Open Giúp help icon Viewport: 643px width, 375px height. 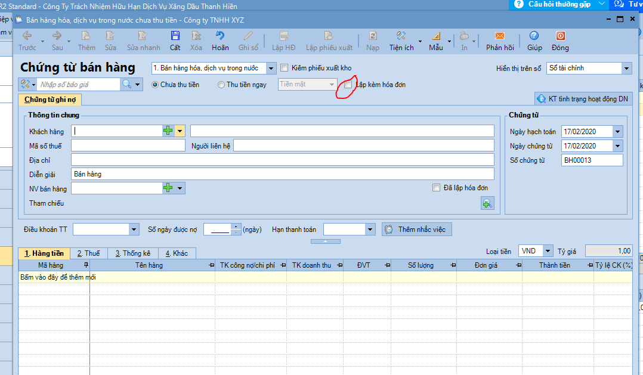coord(534,36)
